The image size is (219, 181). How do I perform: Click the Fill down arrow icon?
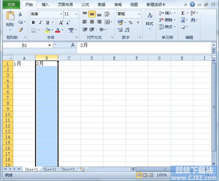[183, 20]
